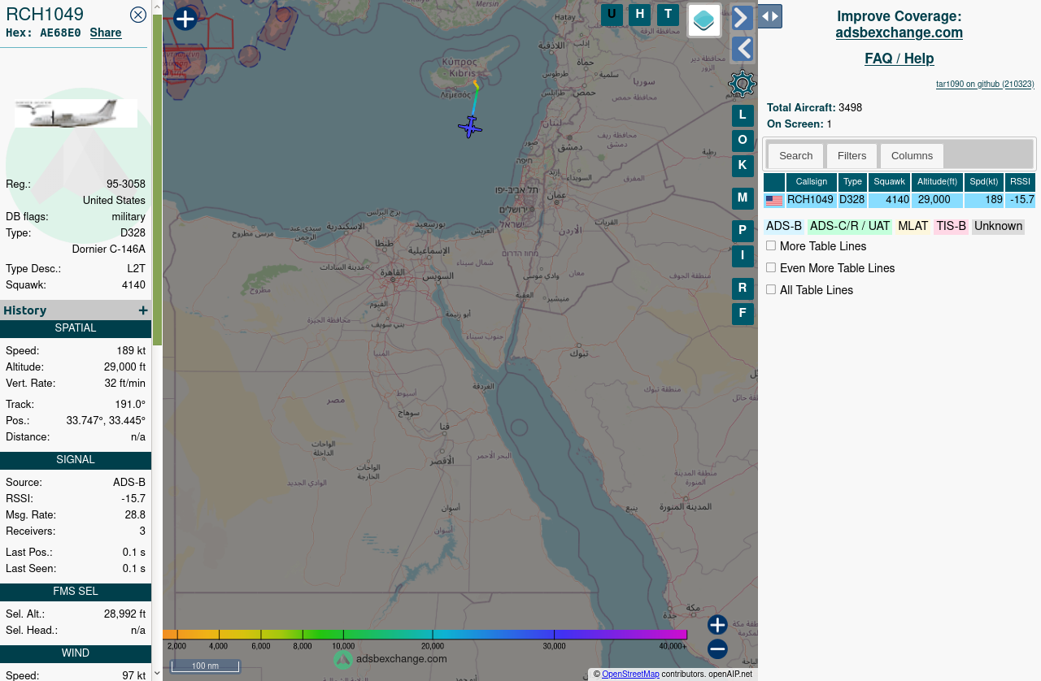Toggle the double-arrow sidebar width button

tap(770, 16)
